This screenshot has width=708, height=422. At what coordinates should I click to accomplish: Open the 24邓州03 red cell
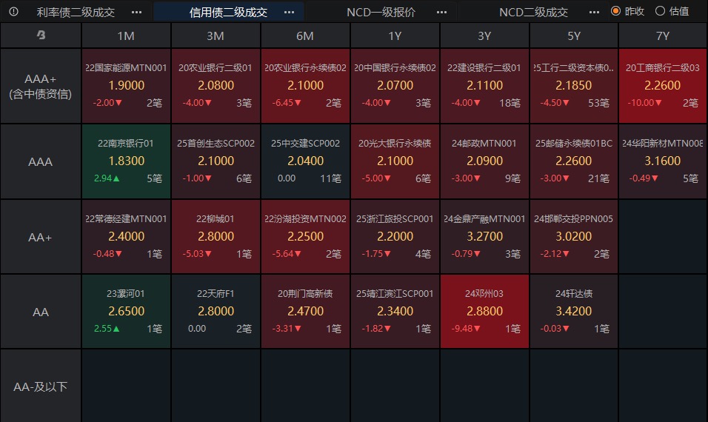tap(484, 312)
